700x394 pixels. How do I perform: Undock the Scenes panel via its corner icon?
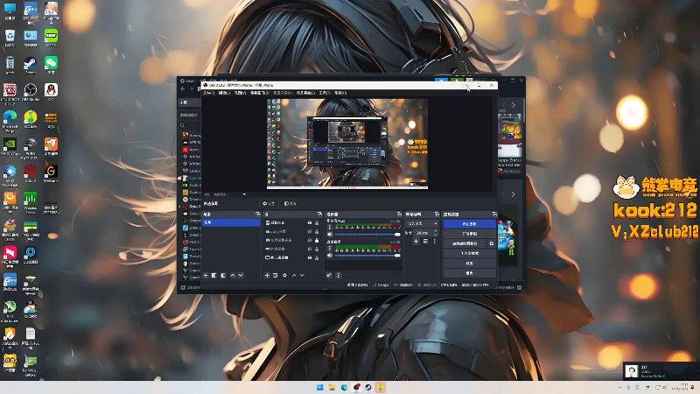click(257, 215)
